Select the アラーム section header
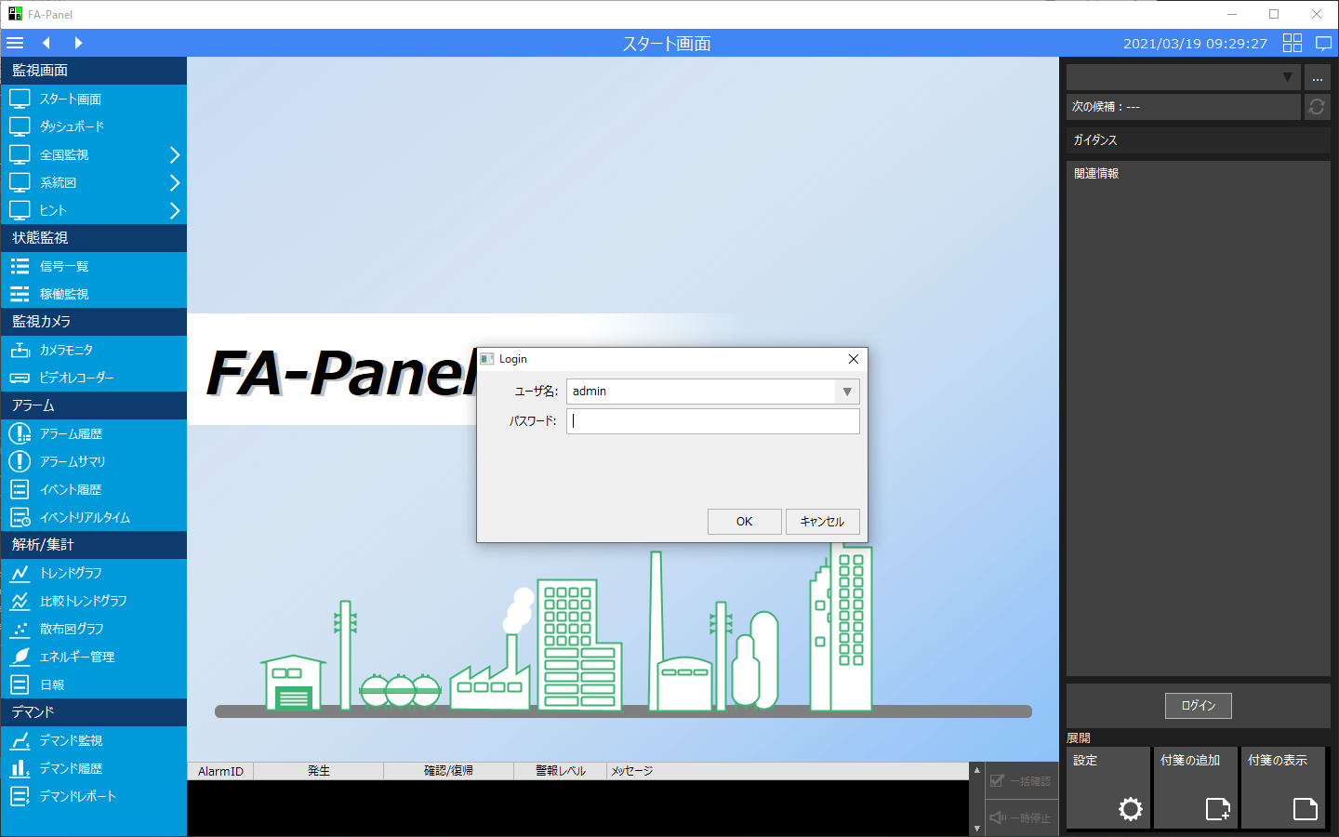The width and height of the screenshot is (1339, 837). click(94, 405)
